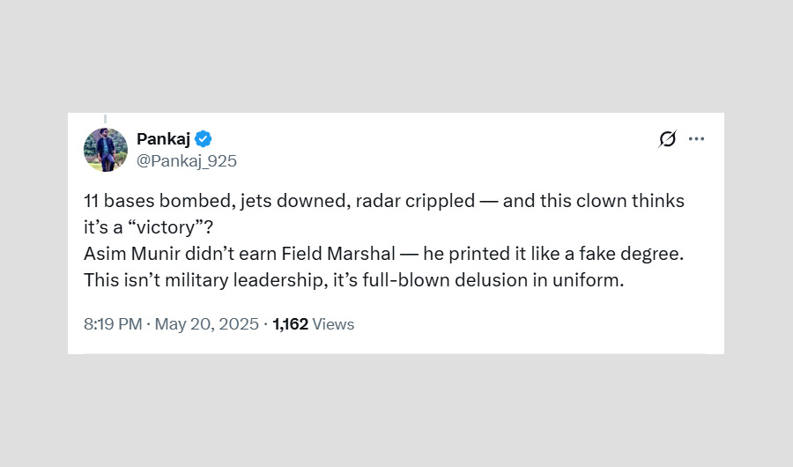Click the display name Pankaj
Screen dimensions: 793x467
click(x=163, y=139)
